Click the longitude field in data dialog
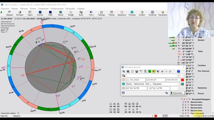 (158, 88)
